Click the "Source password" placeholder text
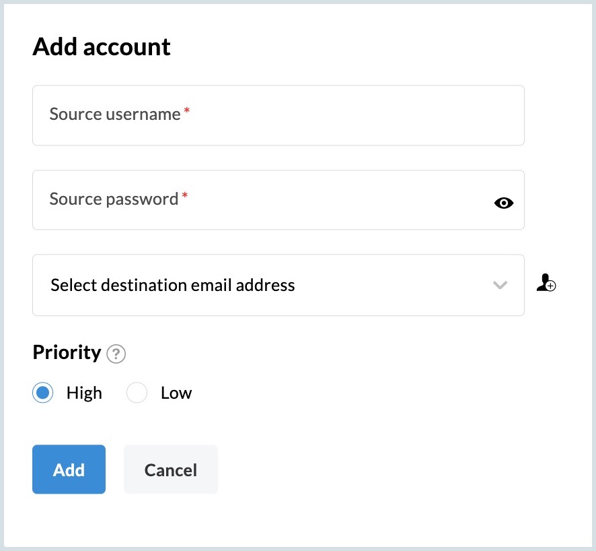The width and height of the screenshot is (596, 551). [x=114, y=199]
